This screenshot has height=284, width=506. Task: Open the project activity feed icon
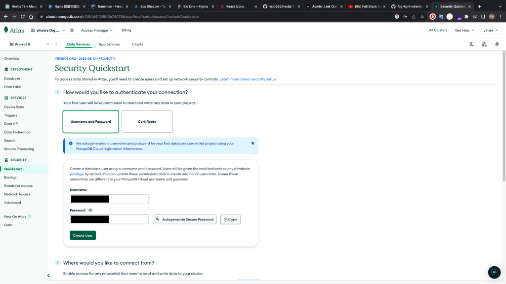[x=484, y=44]
